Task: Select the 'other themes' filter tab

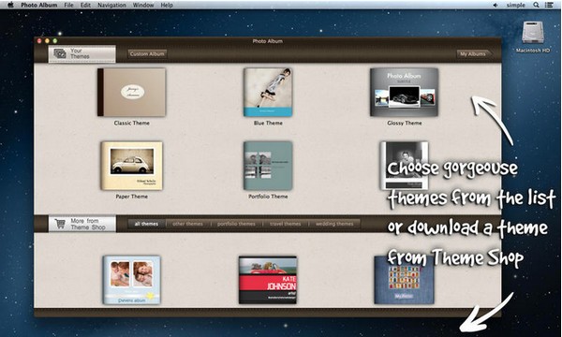Action: point(188,224)
